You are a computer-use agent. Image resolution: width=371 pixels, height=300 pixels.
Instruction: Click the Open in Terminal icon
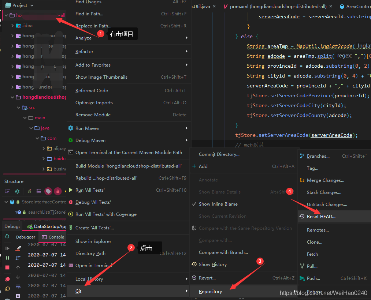pos(71,265)
